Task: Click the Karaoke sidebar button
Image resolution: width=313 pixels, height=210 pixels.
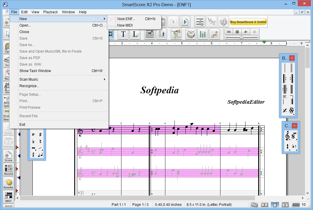Action: tap(8, 184)
